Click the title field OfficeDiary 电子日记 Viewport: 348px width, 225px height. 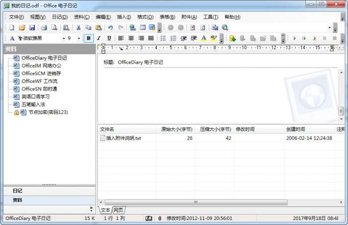coord(141,62)
